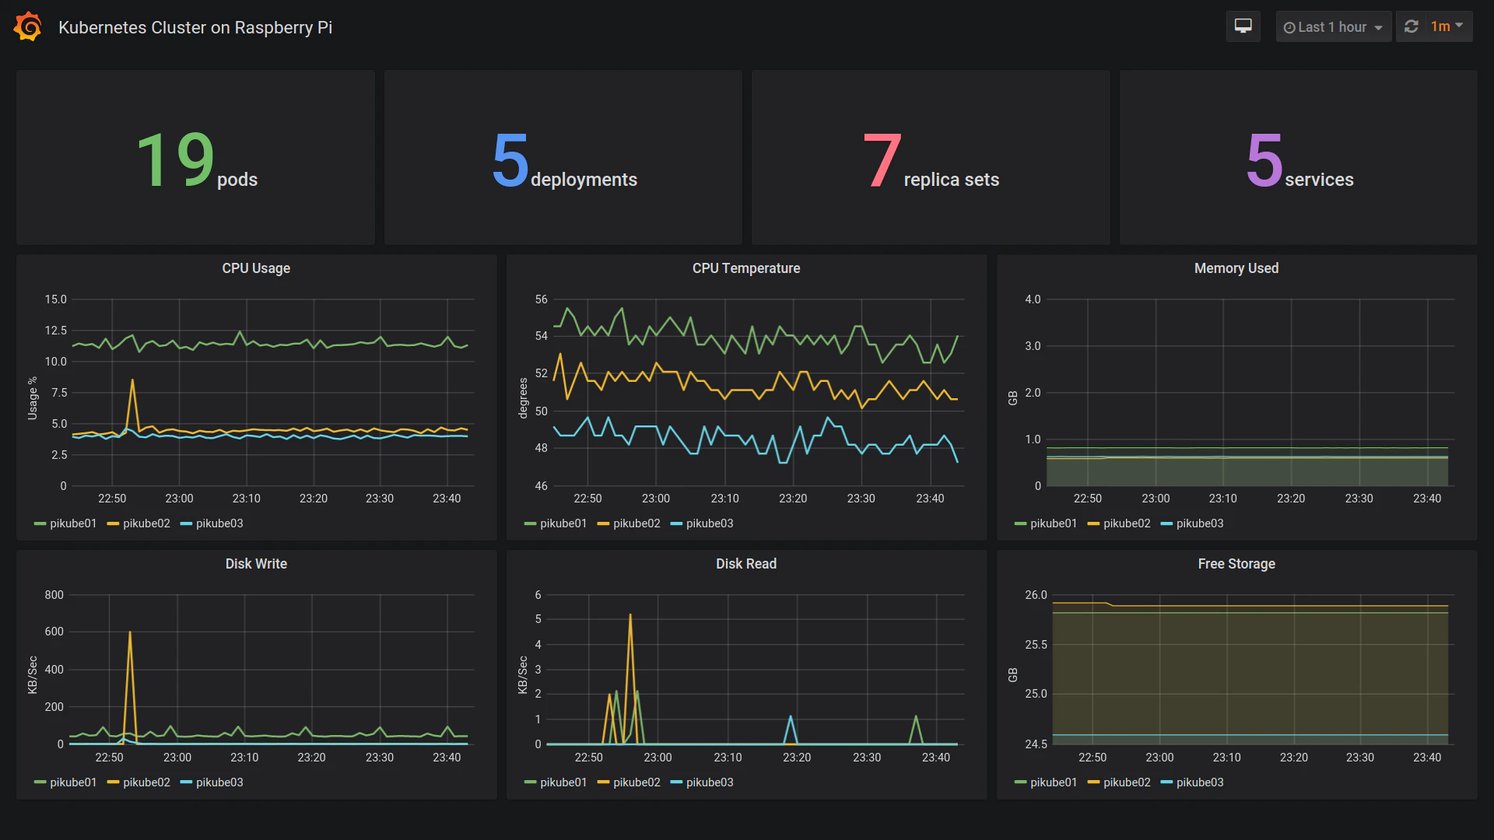Viewport: 1494px width, 840px height.
Task: Click the 7 replica sets stat value
Action: [931, 160]
